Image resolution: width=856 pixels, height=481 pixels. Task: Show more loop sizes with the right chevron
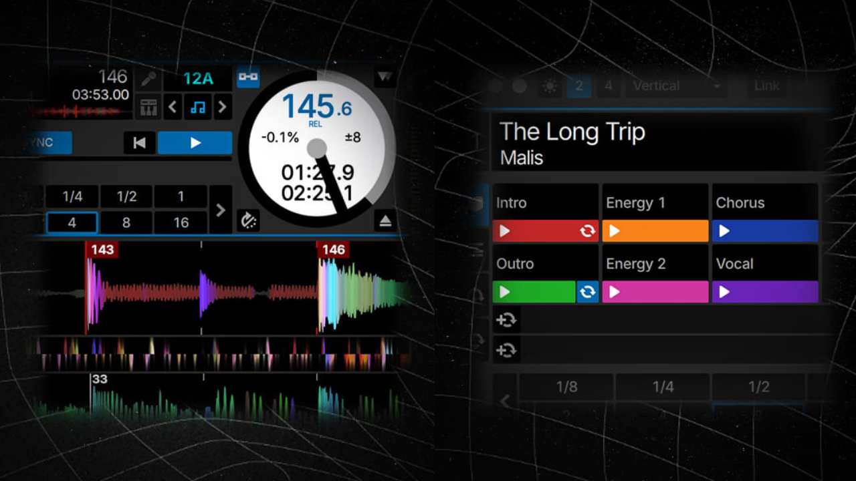tap(220, 210)
